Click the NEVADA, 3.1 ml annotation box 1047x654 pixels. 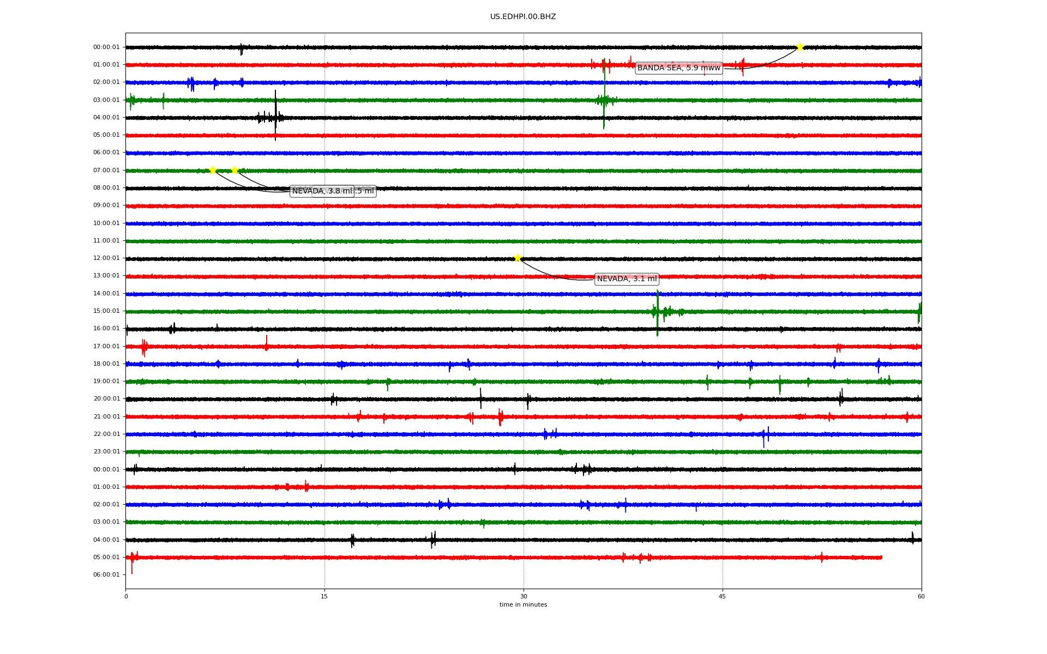tap(627, 279)
